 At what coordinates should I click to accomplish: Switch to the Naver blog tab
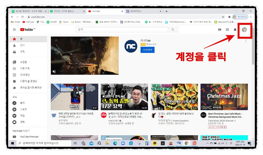pos(67,11)
